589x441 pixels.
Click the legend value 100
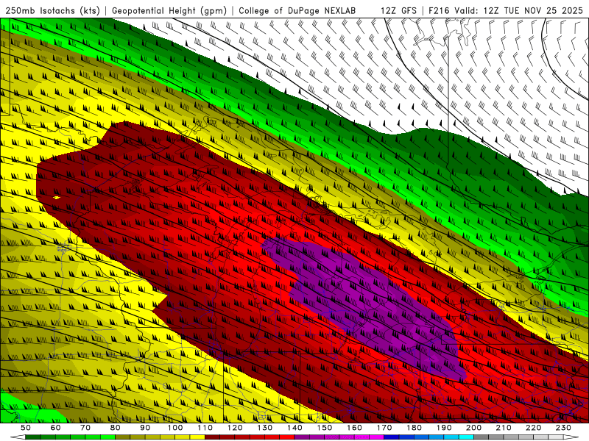175,428
